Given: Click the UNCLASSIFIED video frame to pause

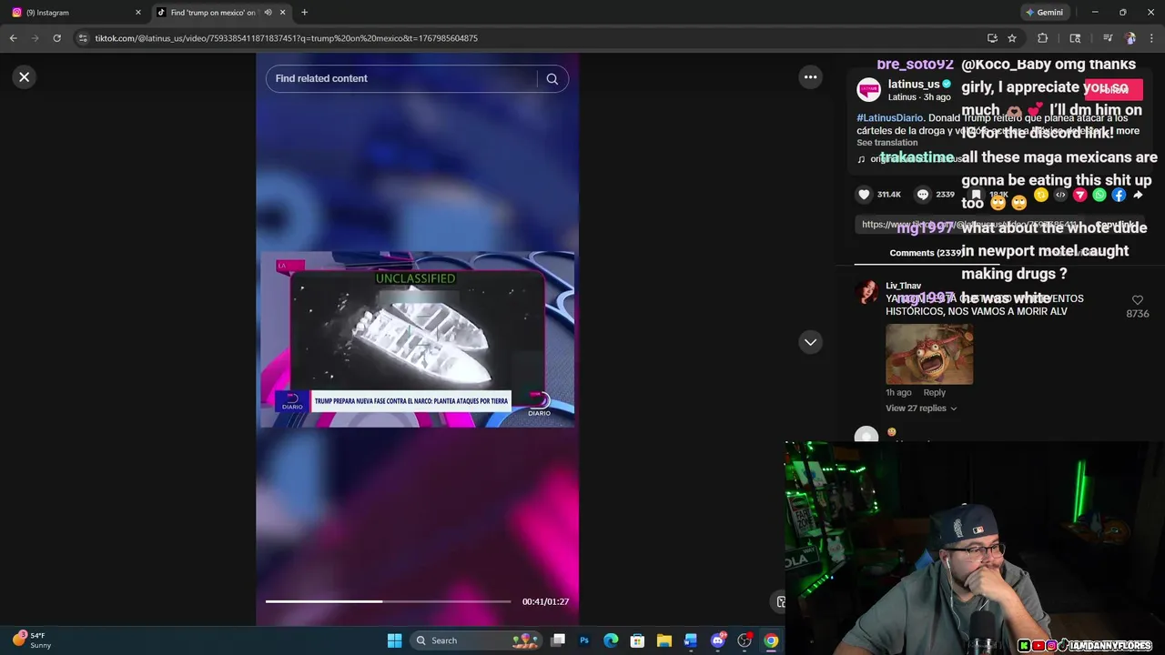Looking at the screenshot, I should click(417, 338).
